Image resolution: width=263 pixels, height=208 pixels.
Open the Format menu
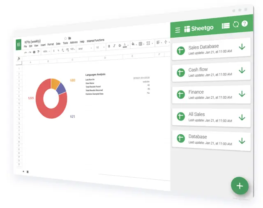tap(51, 44)
